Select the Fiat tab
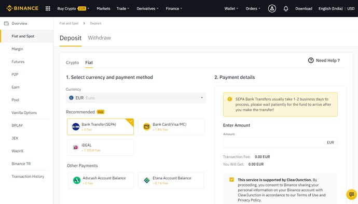Image resolution: width=358 pixels, height=204 pixels. coord(89,63)
